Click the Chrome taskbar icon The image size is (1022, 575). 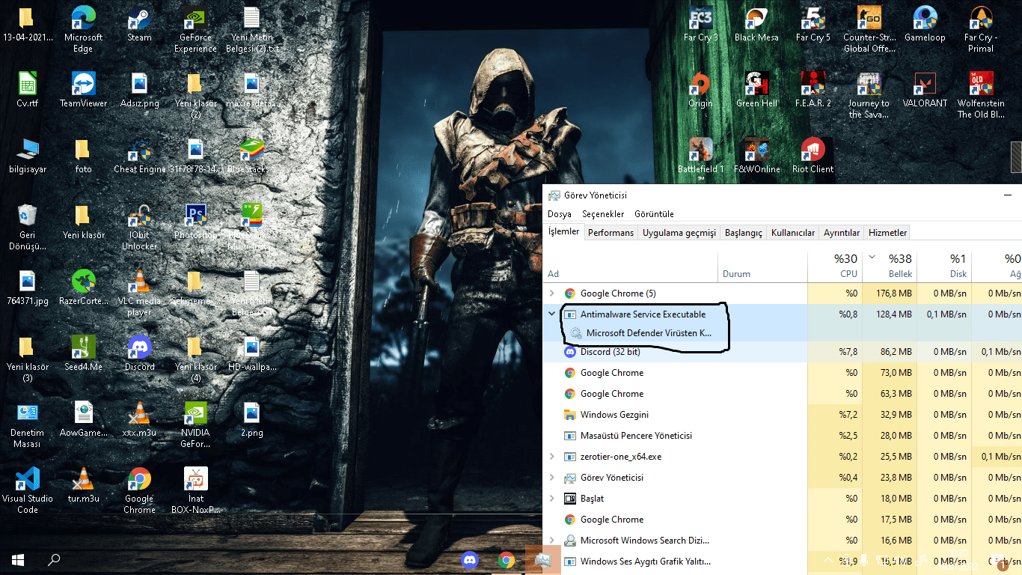pyautogui.click(x=507, y=559)
